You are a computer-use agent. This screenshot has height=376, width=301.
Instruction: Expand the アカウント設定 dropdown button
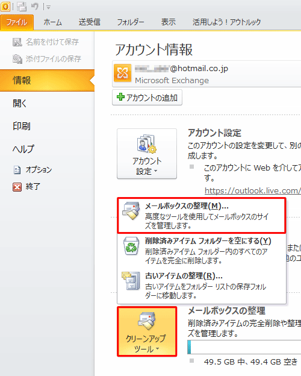click(147, 154)
